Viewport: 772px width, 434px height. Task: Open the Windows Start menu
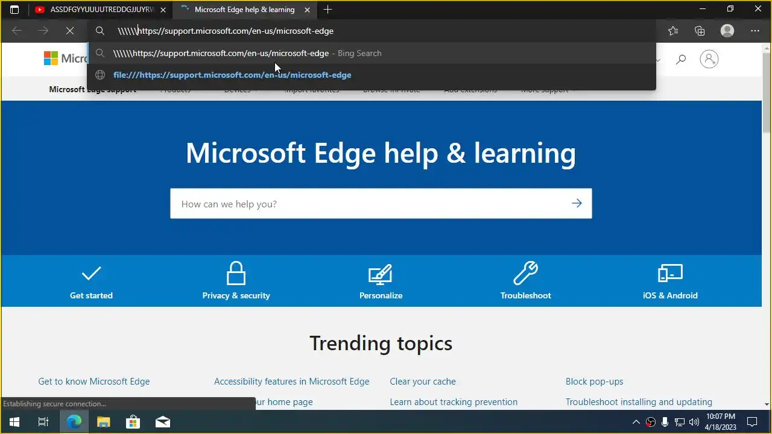[x=14, y=422]
